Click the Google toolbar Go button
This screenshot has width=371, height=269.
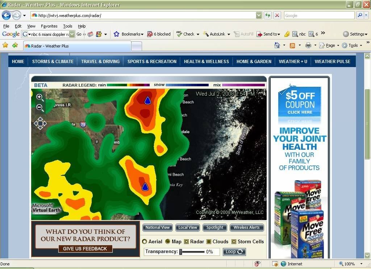pyautogui.click(x=79, y=34)
